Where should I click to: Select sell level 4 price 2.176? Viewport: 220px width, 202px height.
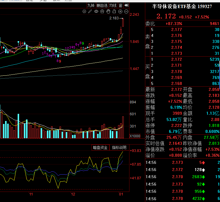point(176,35)
